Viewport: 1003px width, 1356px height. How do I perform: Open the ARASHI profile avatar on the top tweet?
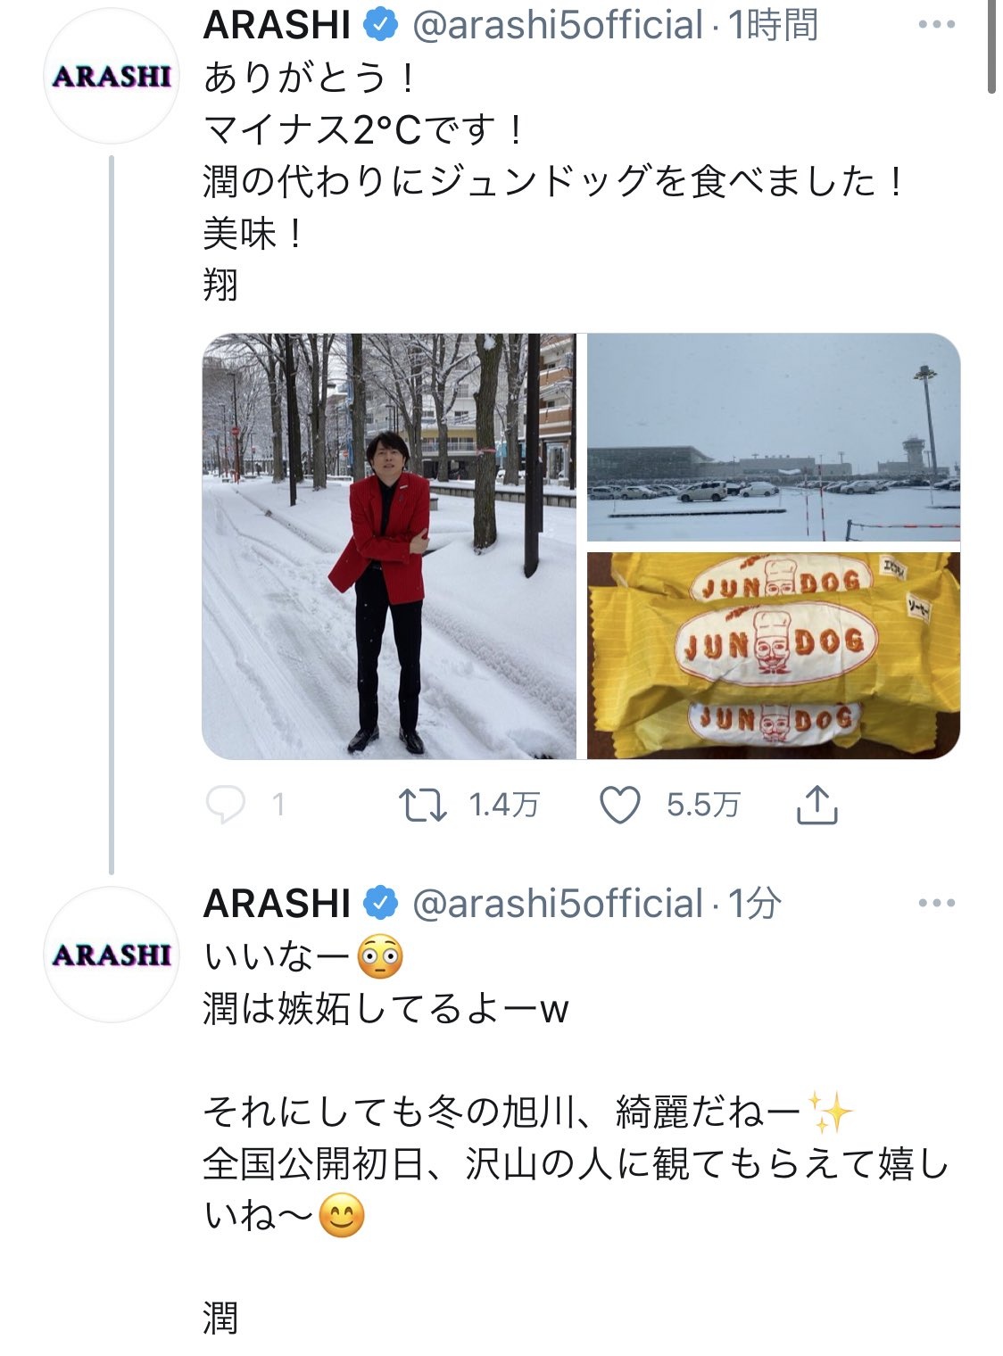click(x=112, y=76)
